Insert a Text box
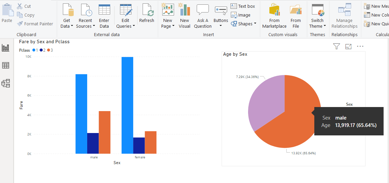The width and height of the screenshot is (389, 183). tap(243, 6)
